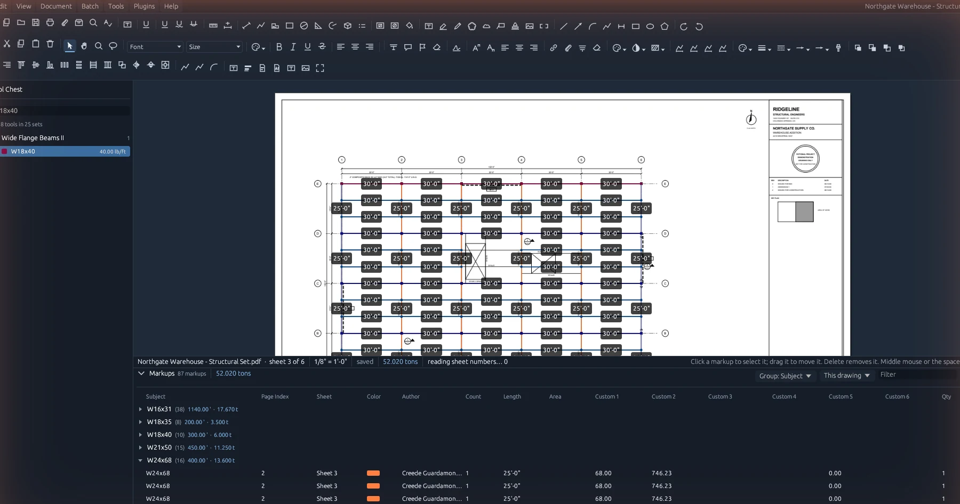This screenshot has width=960, height=504.
Task: Click the Open folder icon
Action: point(21,23)
